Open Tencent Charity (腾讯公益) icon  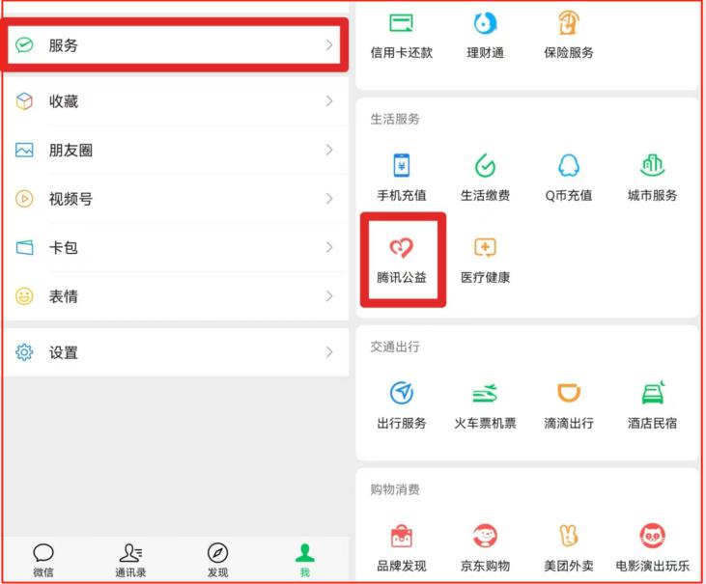point(401,248)
